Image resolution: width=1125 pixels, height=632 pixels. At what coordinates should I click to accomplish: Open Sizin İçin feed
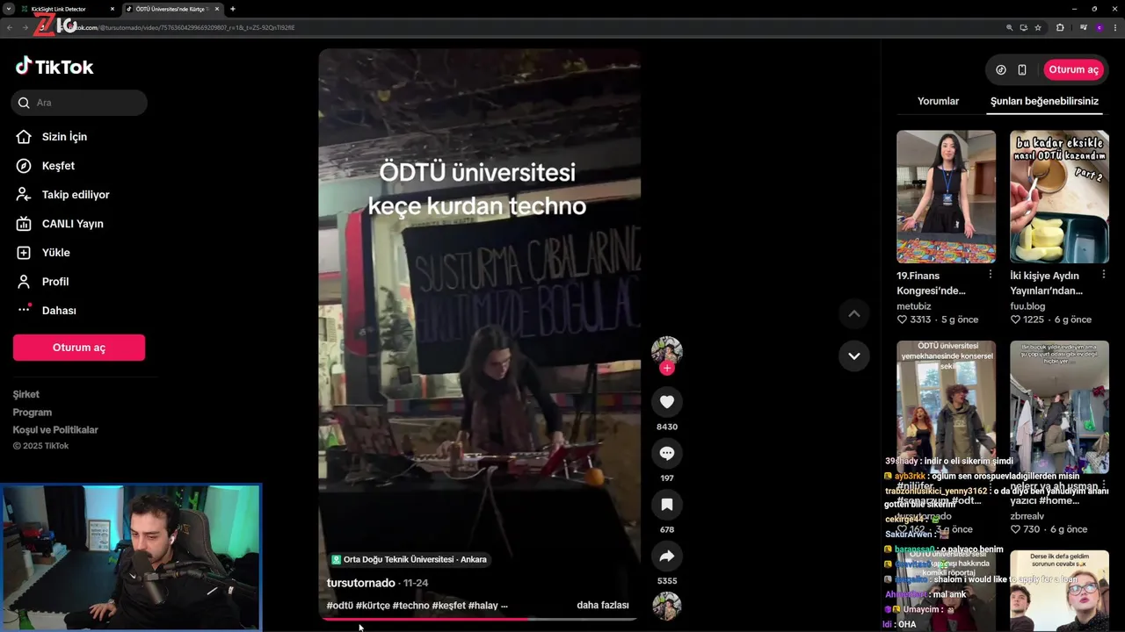pyautogui.click(x=64, y=137)
